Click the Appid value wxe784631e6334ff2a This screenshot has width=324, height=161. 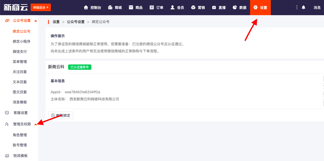tap(83, 92)
